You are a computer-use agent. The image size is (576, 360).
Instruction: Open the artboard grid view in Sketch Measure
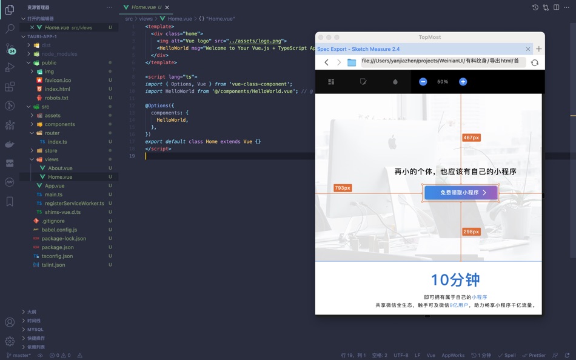tap(331, 82)
